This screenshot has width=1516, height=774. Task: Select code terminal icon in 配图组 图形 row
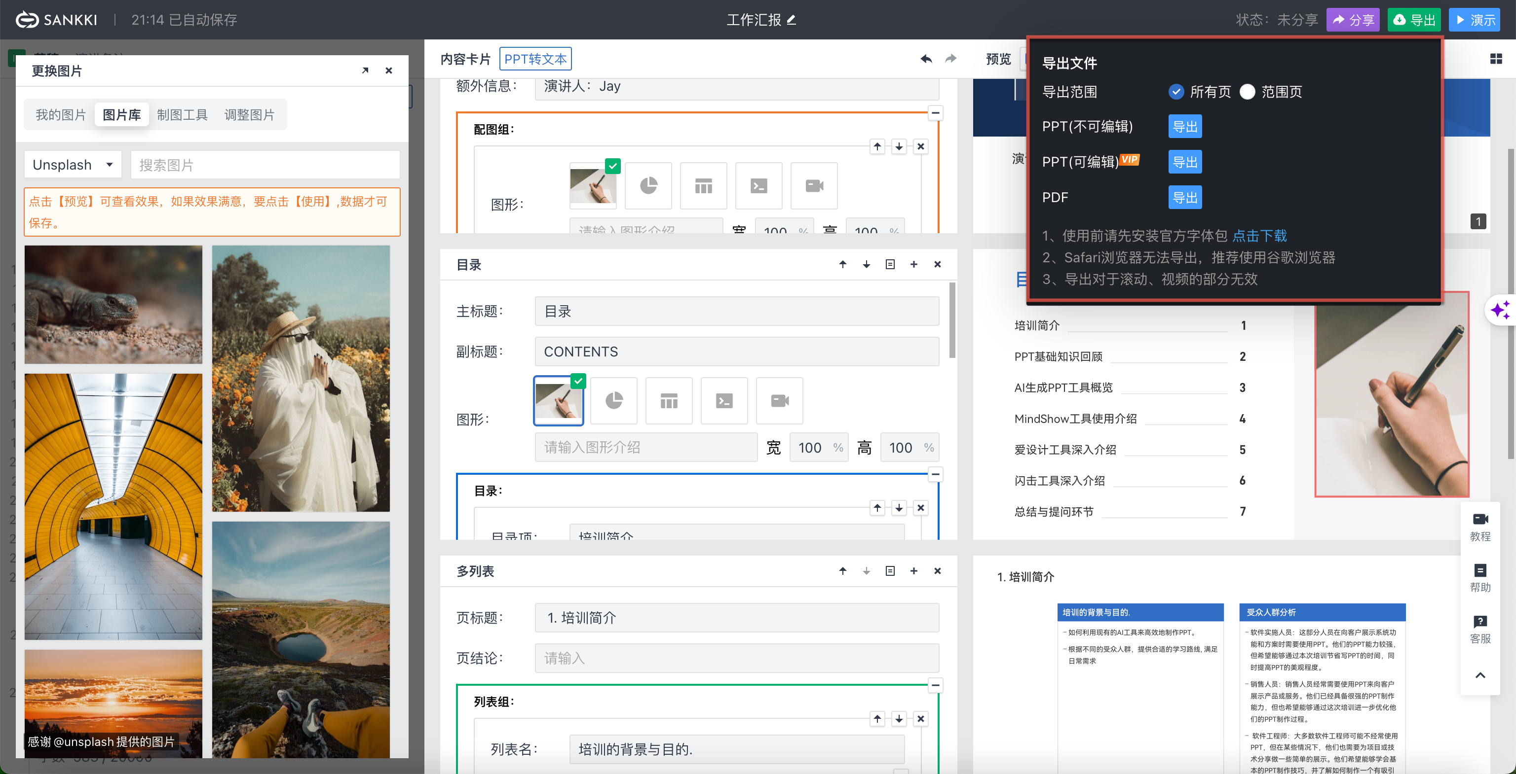[x=758, y=186]
